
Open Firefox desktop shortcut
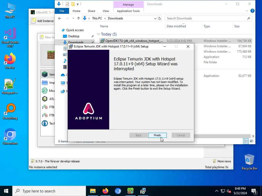(x=10, y=61)
